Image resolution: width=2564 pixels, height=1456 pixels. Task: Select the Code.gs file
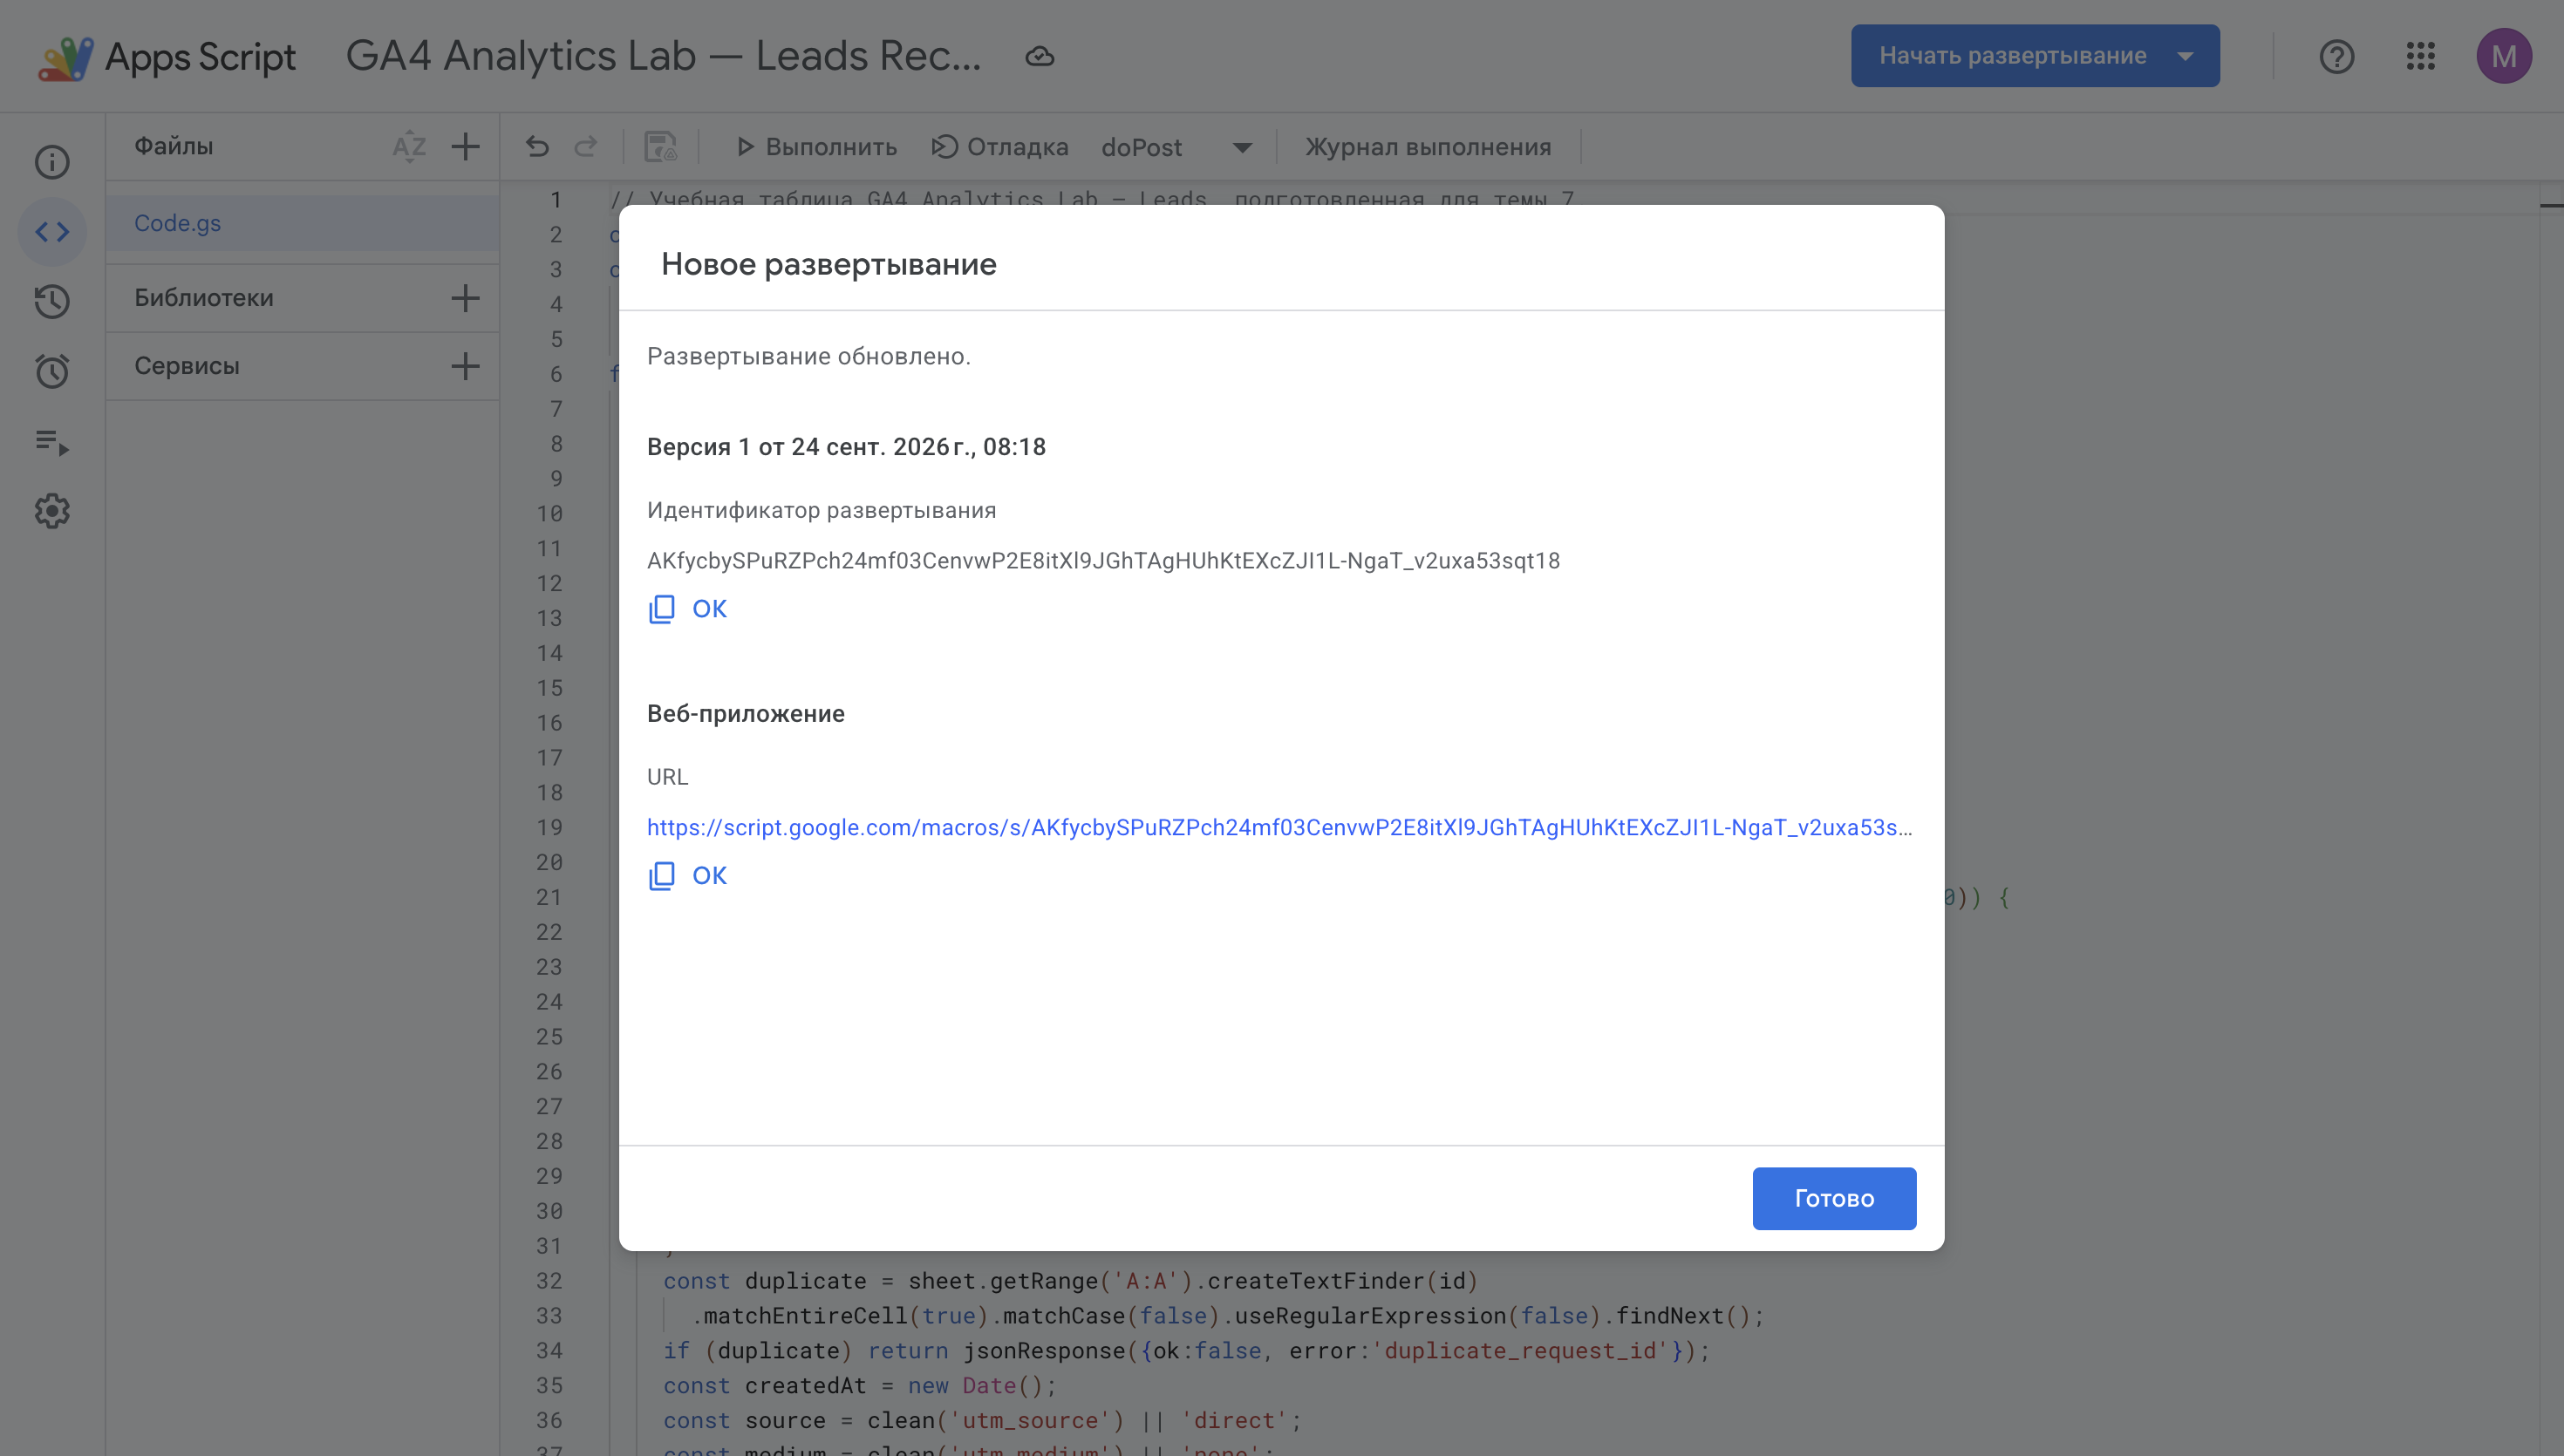click(302, 223)
